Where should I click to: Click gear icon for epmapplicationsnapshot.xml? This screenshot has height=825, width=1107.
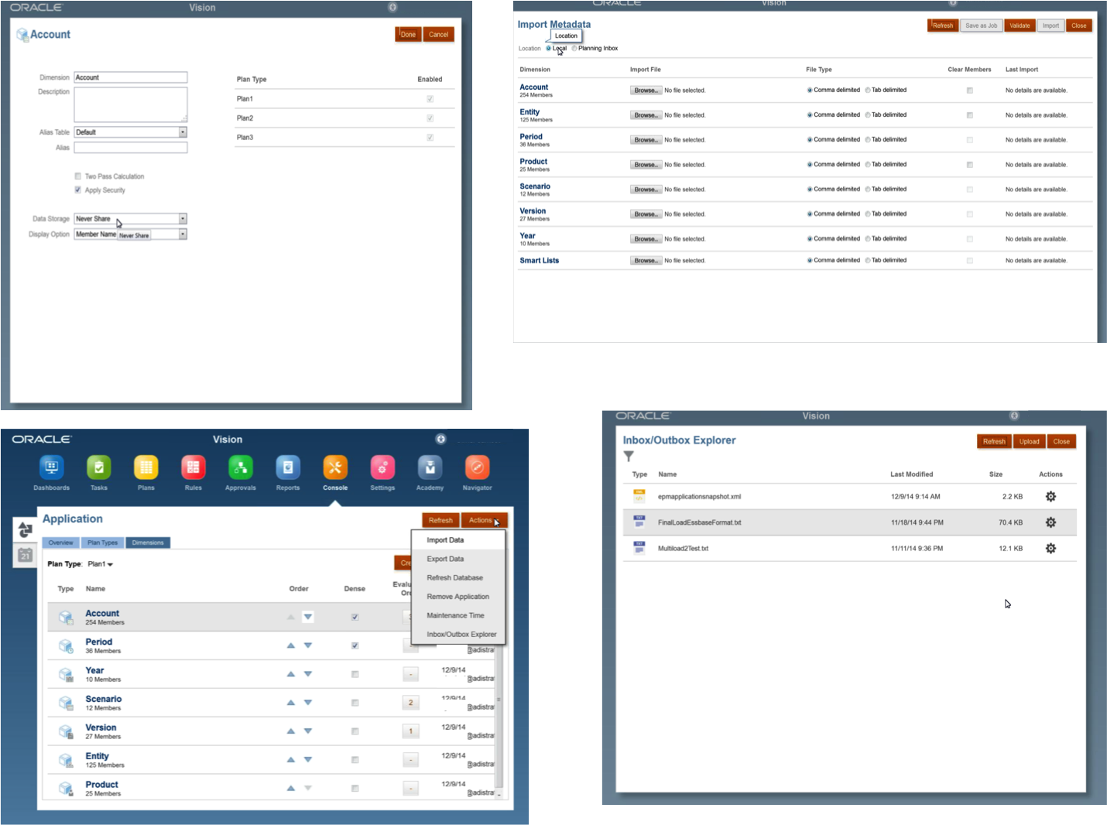click(1050, 497)
